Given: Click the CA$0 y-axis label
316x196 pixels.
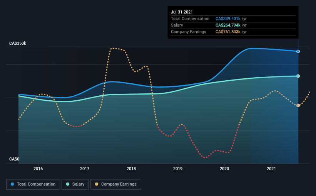Looking at the screenshot, I should (x=14, y=159).
